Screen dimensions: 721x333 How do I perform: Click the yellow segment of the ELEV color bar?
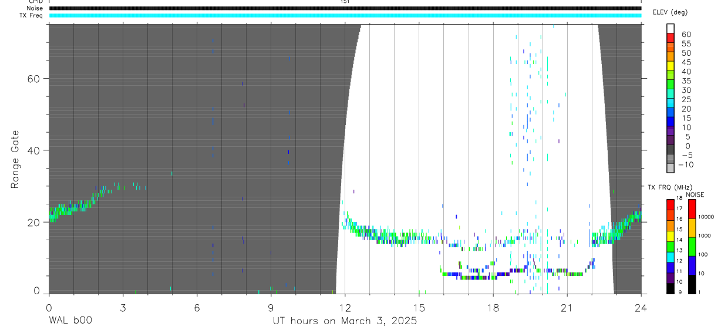(x=671, y=65)
